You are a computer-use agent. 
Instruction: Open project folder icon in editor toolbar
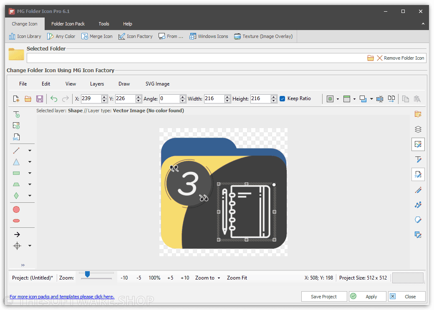28,99
